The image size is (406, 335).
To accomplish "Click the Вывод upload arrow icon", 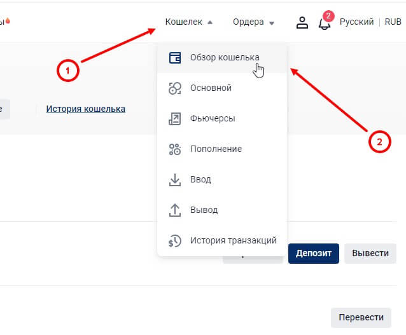I will click(x=175, y=210).
